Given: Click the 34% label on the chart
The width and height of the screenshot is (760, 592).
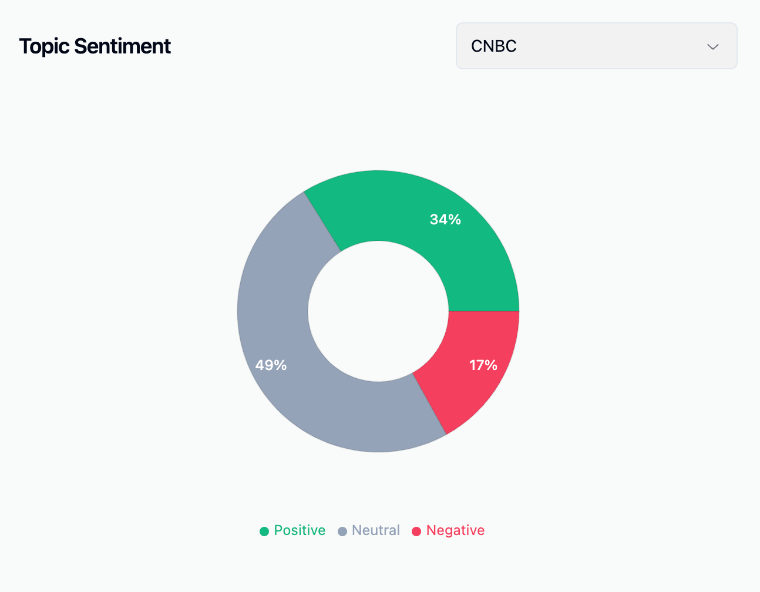Looking at the screenshot, I should (x=445, y=220).
